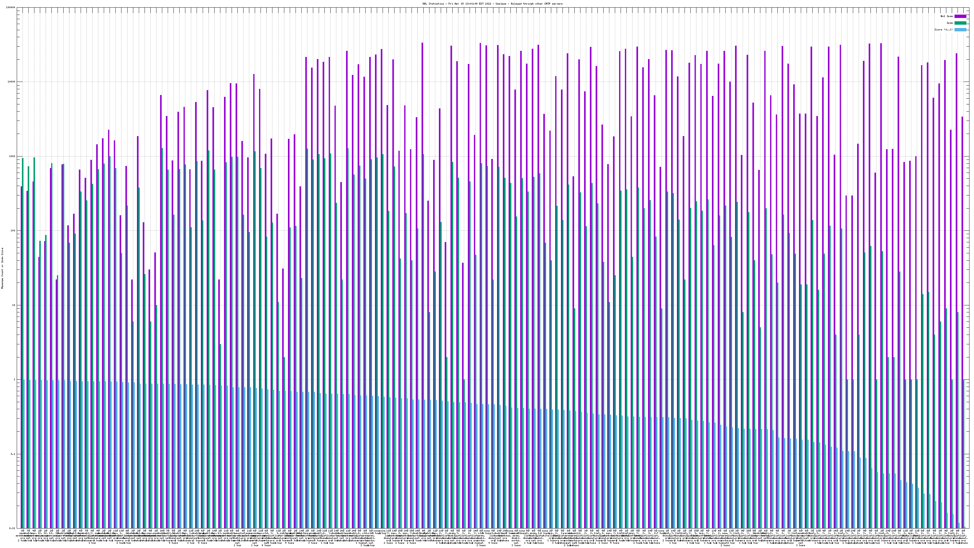The width and height of the screenshot is (974, 548).
Task: Click the 100000 y-axis tick label
Action: (x=11, y=8)
